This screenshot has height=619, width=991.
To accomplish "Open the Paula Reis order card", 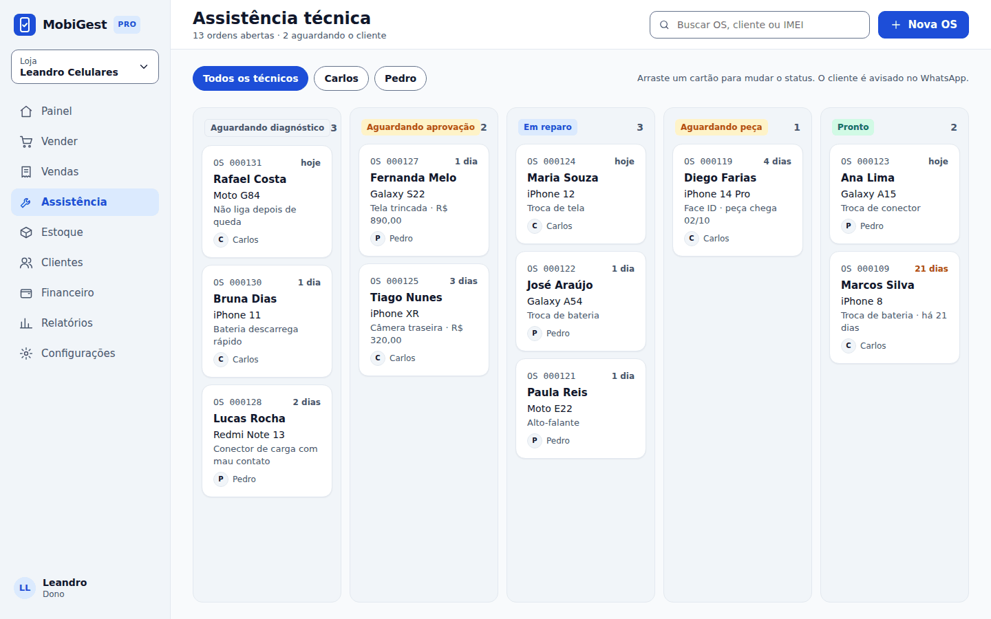I will (581, 409).
